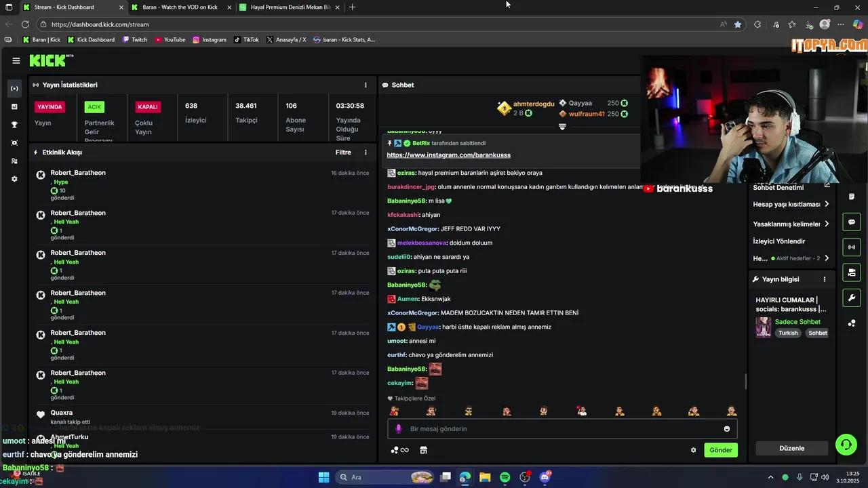The width and height of the screenshot is (868, 488).
Task: Open the trophy icon in left sidebar
Action: 14,125
